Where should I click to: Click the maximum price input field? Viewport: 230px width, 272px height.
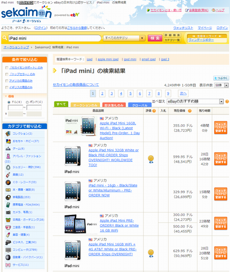[x=34, y=107]
